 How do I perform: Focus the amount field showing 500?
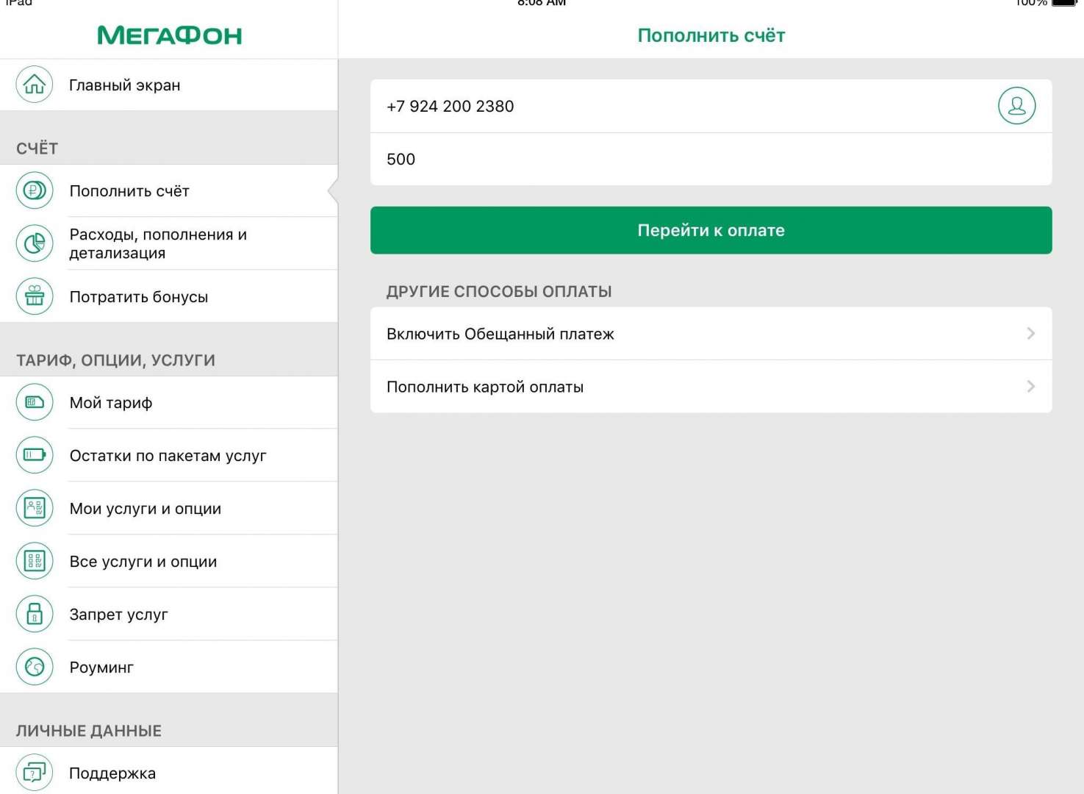(711, 160)
